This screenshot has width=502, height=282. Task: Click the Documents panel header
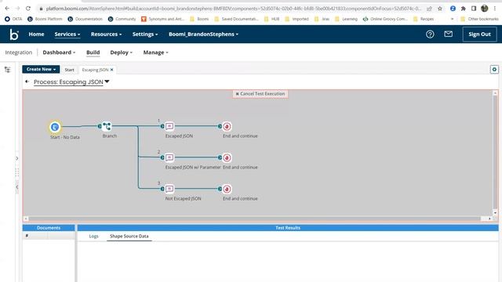pos(49,228)
